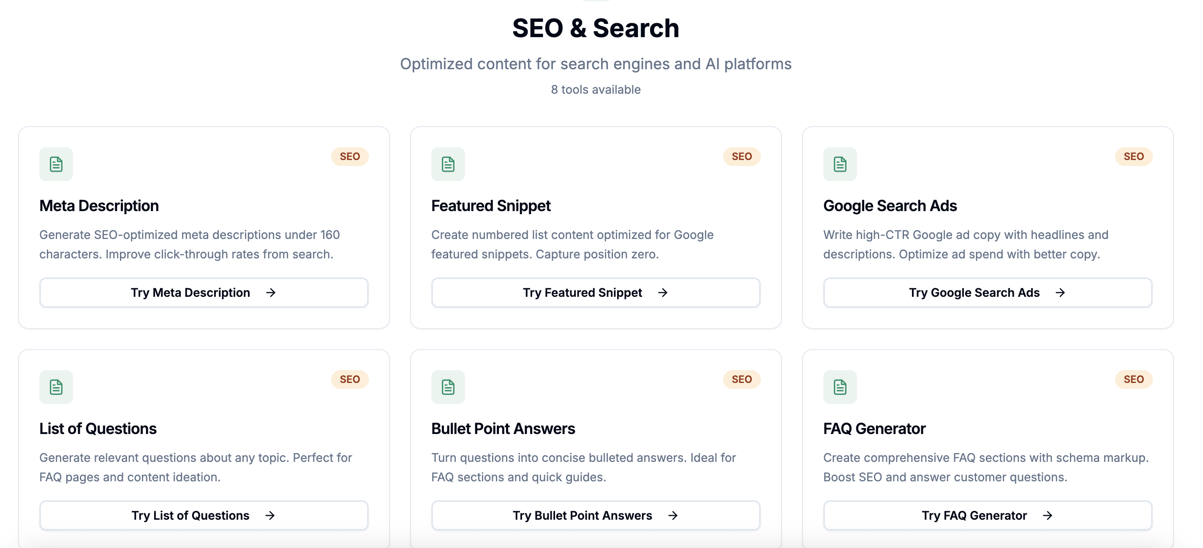Click the Featured Snippet document icon

point(448,164)
